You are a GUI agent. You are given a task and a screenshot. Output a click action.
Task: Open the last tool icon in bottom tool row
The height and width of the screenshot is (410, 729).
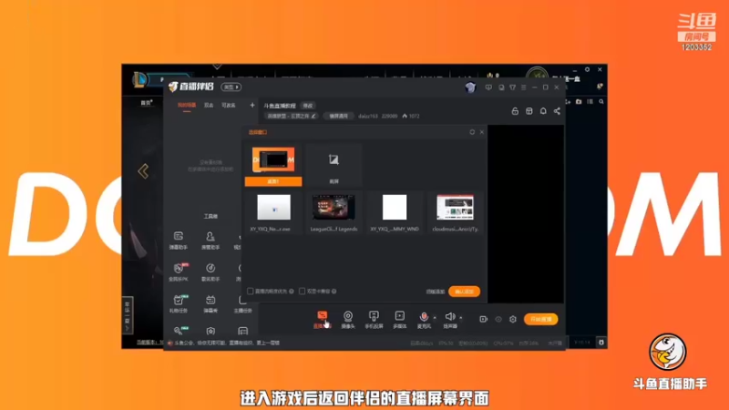coord(242,331)
